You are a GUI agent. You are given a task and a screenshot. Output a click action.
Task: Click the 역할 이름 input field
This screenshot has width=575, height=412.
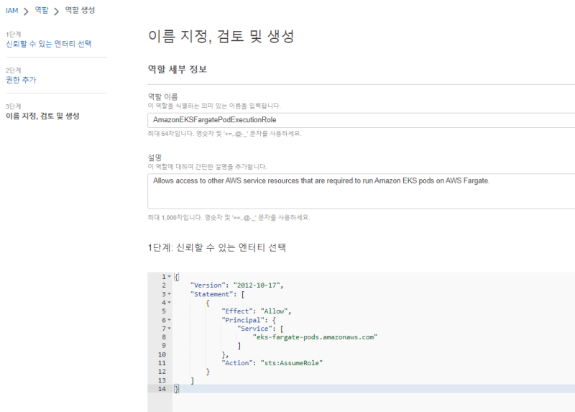pos(359,120)
